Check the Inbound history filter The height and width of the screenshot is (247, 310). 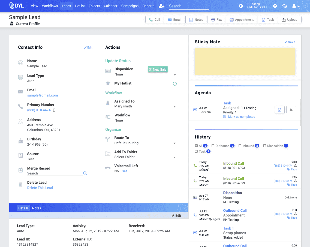point(240,146)
